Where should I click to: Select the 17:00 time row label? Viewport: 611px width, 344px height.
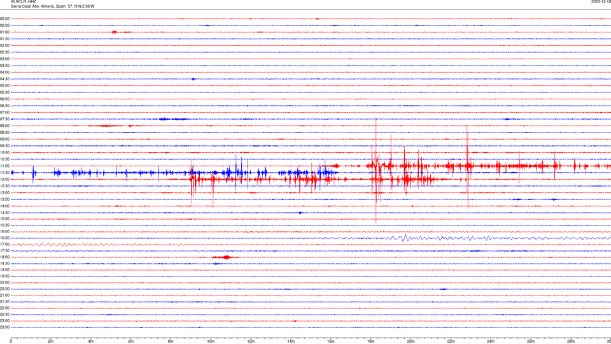(4, 244)
